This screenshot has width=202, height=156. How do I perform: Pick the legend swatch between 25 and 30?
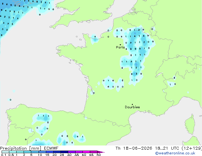pos(64,152)
